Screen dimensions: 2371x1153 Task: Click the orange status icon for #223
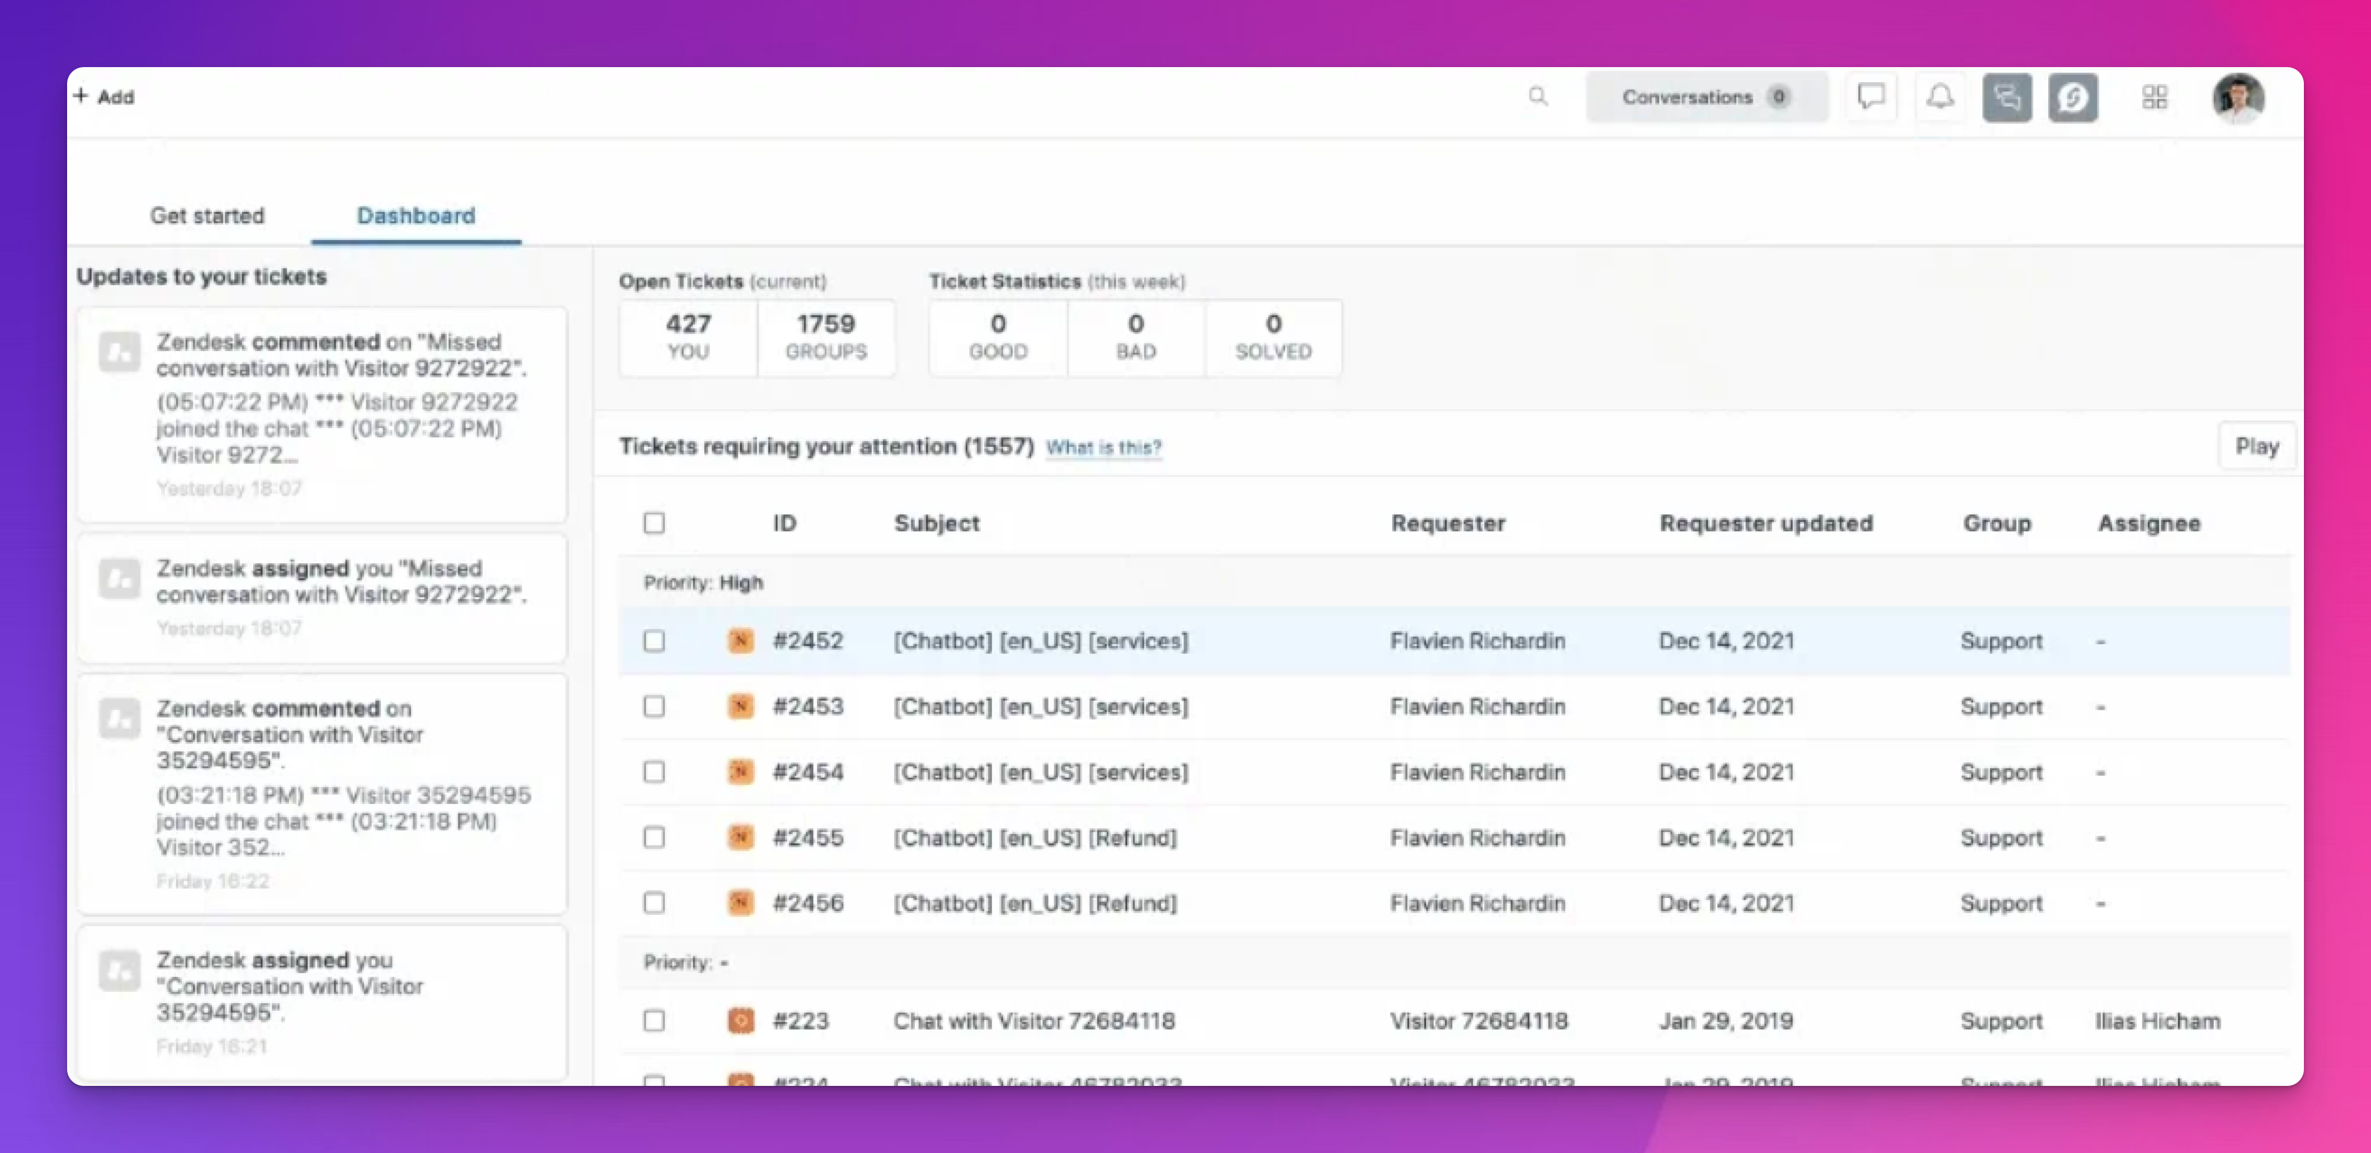[x=741, y=1020]
